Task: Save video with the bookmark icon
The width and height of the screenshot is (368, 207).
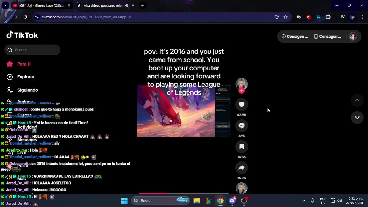Action: 242,147
